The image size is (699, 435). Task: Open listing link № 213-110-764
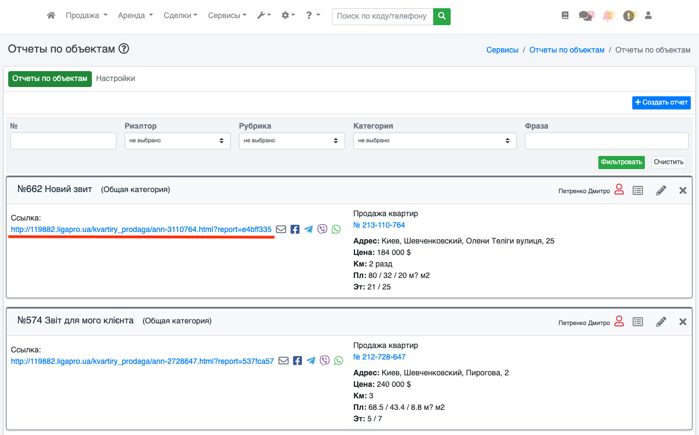point(379,225)
